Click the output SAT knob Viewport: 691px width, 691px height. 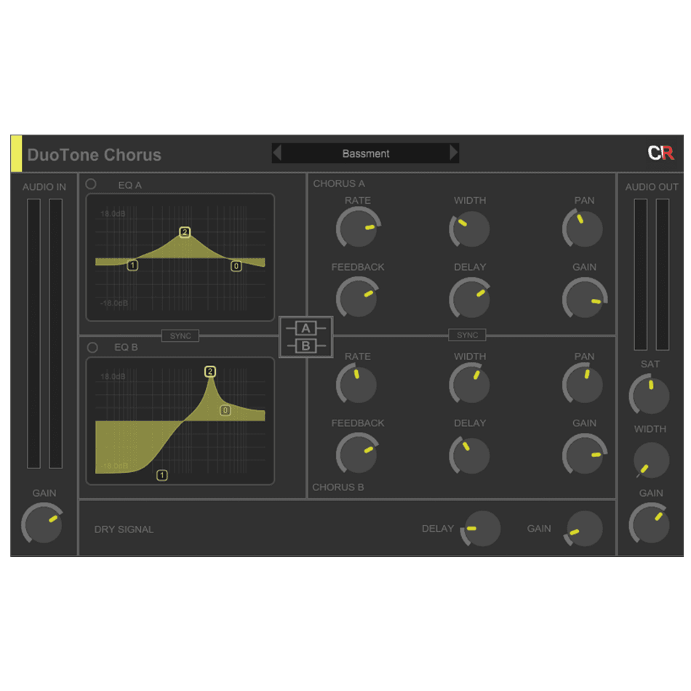[649, 395]
